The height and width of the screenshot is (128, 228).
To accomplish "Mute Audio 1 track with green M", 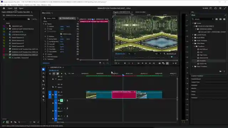I will tap(61, 100).
